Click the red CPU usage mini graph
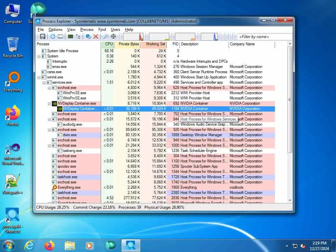336x252 pixels. tap(133, 37)
